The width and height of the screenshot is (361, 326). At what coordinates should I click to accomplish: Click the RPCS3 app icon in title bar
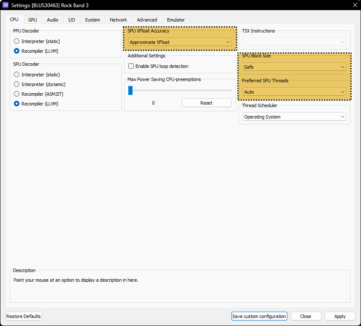pyautogui.click(x=5, y=5)
